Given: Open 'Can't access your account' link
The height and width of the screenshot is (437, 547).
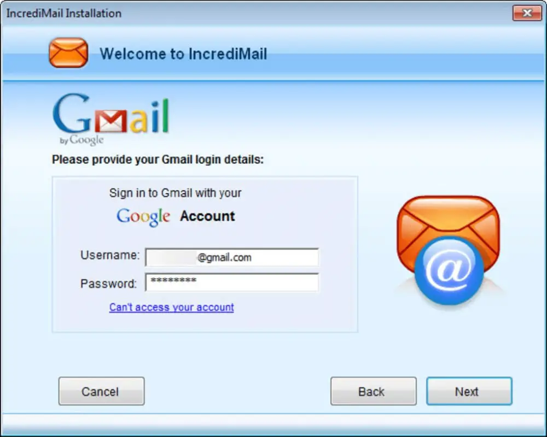Looking at the screenshot, I should (171, 308).
